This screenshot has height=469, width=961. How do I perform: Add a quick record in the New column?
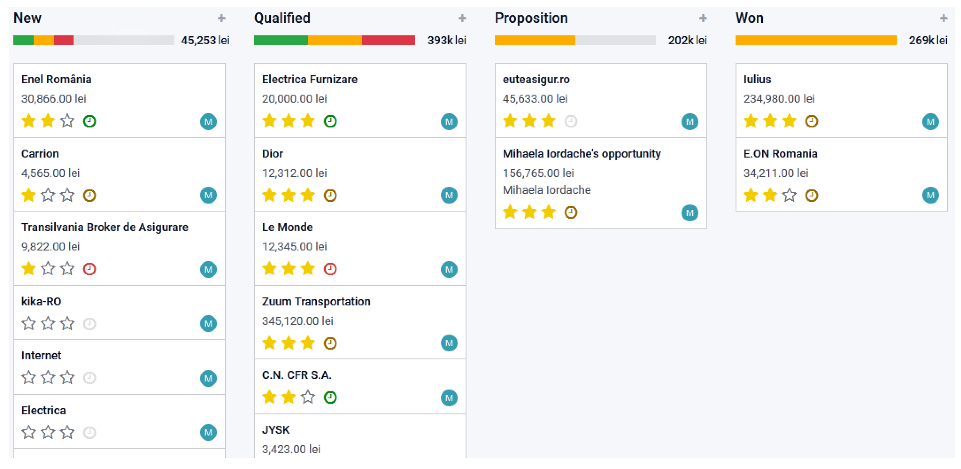pyautogui.click(x=222, y=18)
